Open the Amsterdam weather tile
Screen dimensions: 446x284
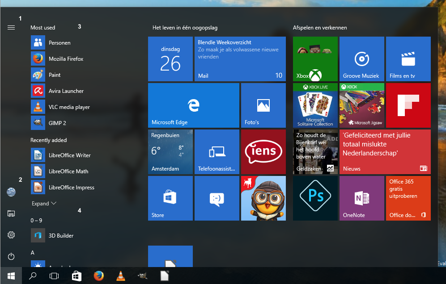click(x=170, y=151)
